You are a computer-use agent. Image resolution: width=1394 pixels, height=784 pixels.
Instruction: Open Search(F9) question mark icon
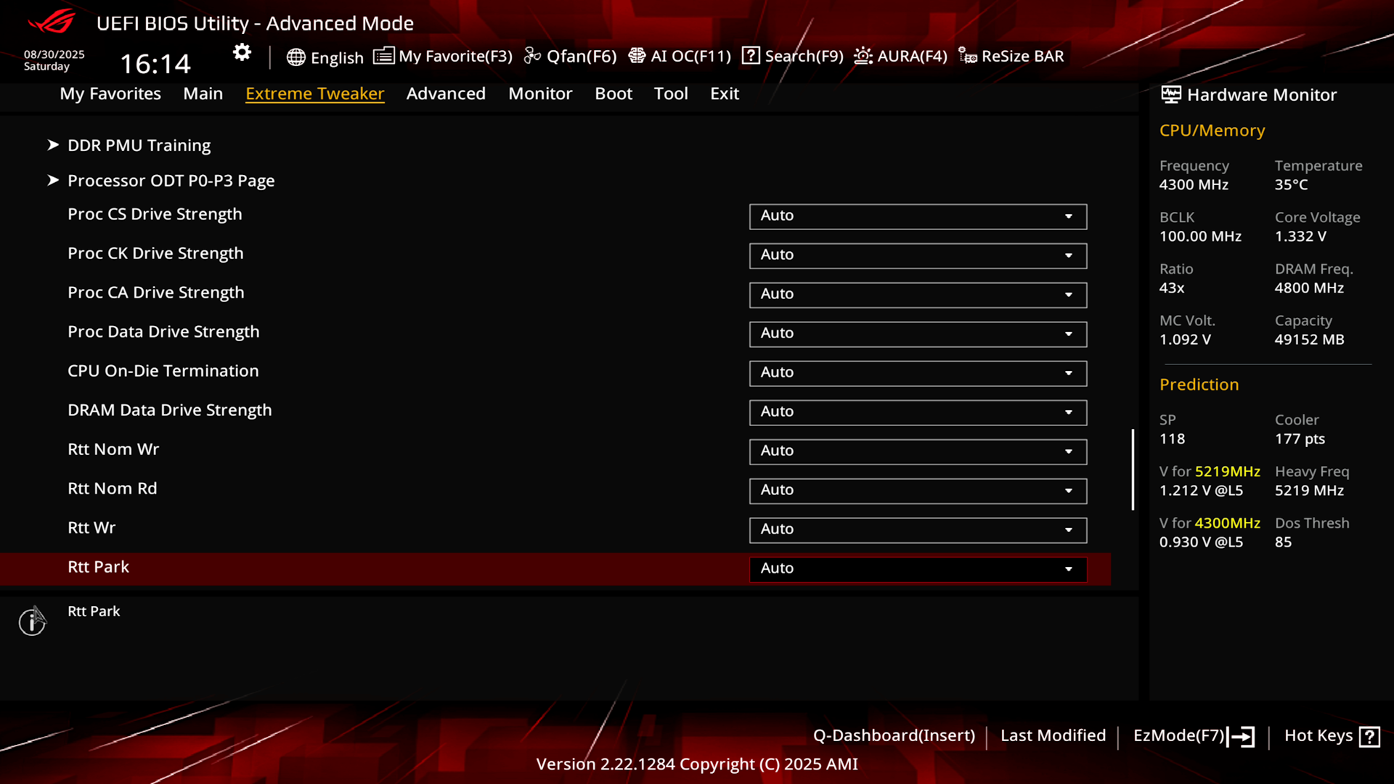coord(751,56)
